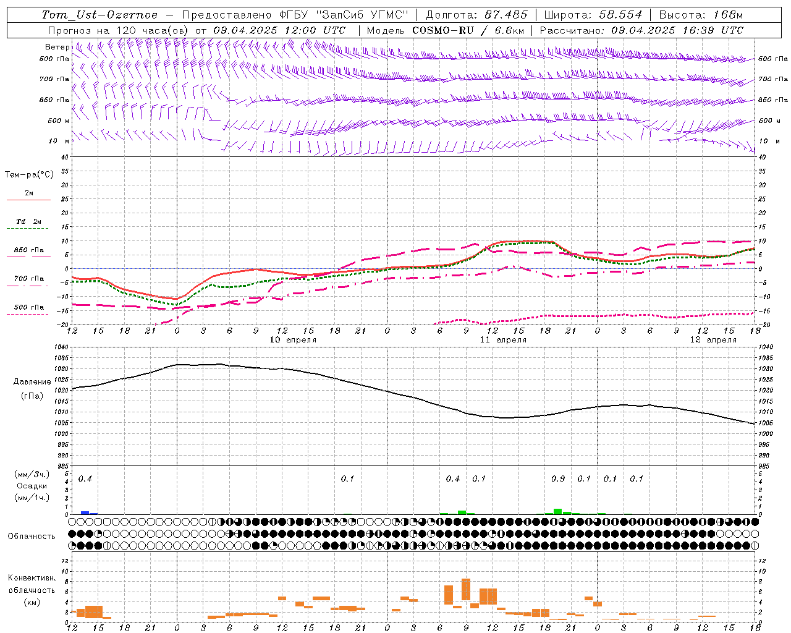Click the 1040 value on left pressure axis
Image resolution: width=791 pixels, height=633 pixels.
point(62,347)
